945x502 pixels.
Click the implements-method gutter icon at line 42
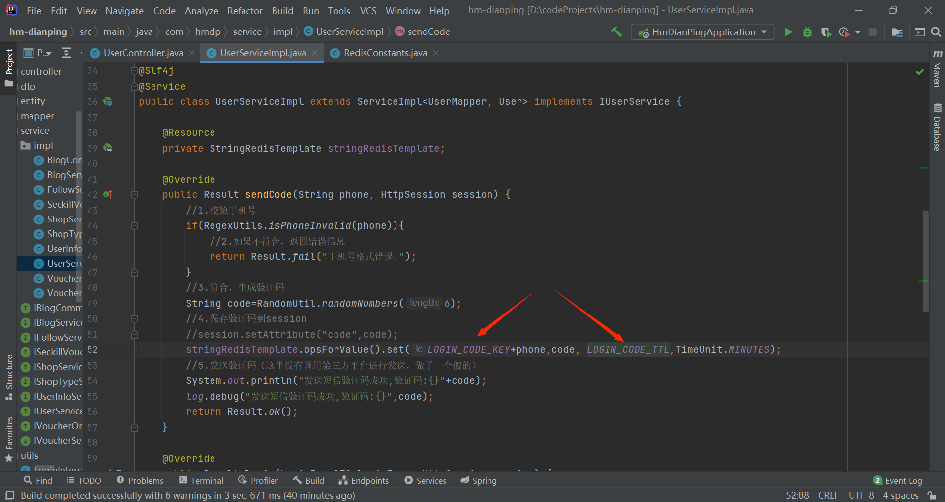click(108, 194)
